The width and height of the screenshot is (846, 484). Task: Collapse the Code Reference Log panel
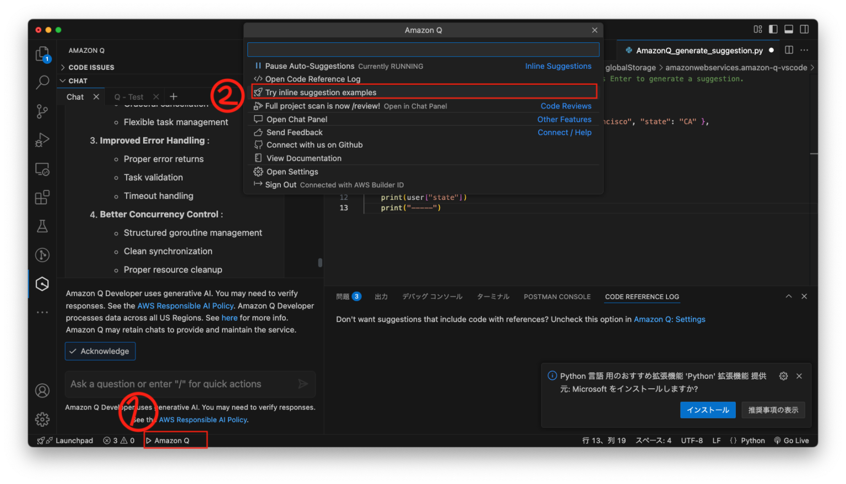(789, 296)
